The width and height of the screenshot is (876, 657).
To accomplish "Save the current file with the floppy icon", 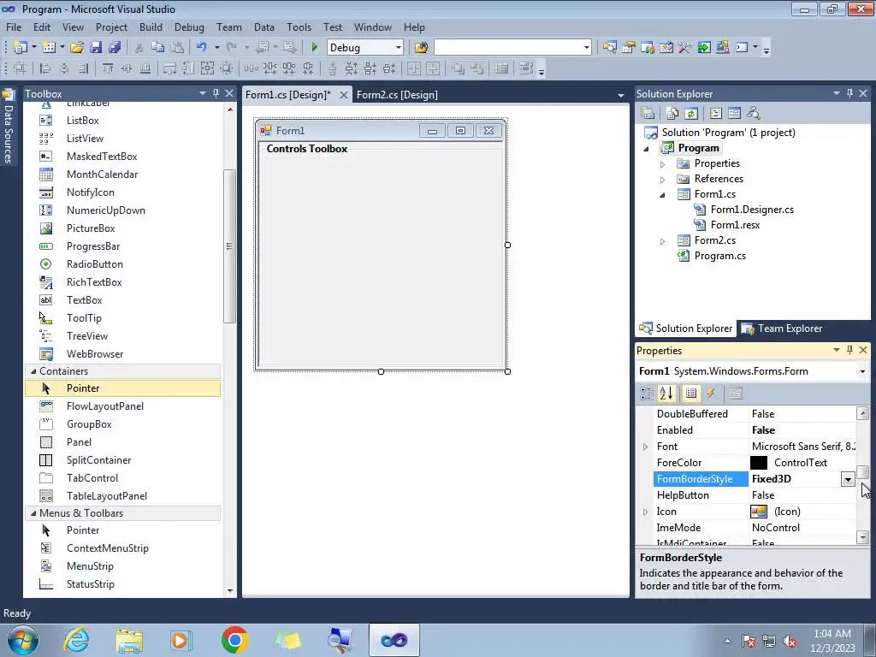I will [96, 48].
